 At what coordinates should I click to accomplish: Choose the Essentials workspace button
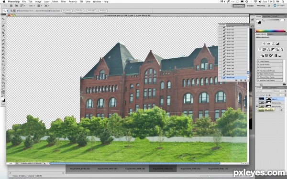(x=239, y=6)
